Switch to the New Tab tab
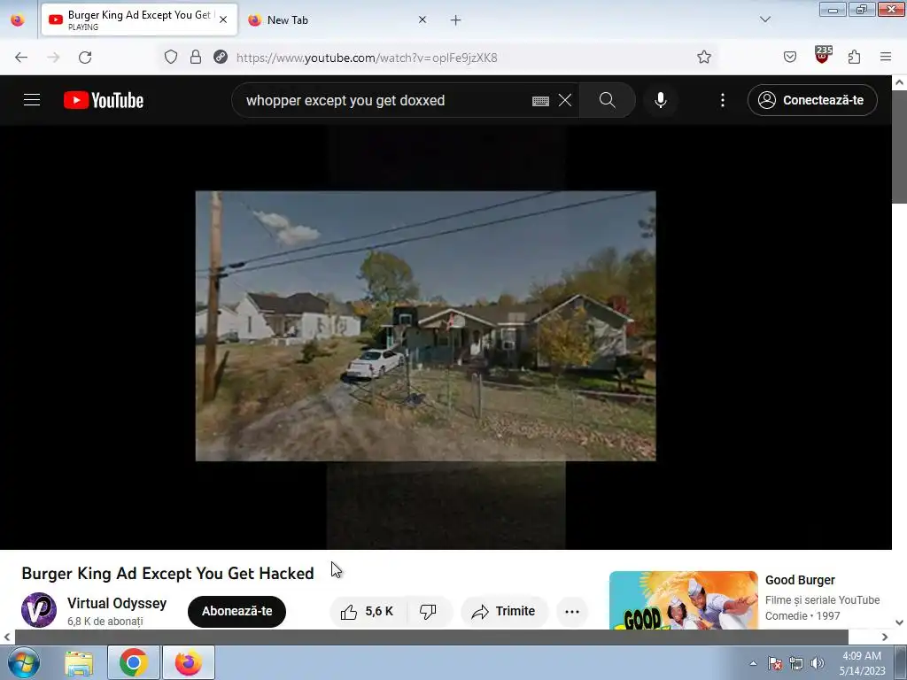Viewport: 907px width, 680px height. 339,19
